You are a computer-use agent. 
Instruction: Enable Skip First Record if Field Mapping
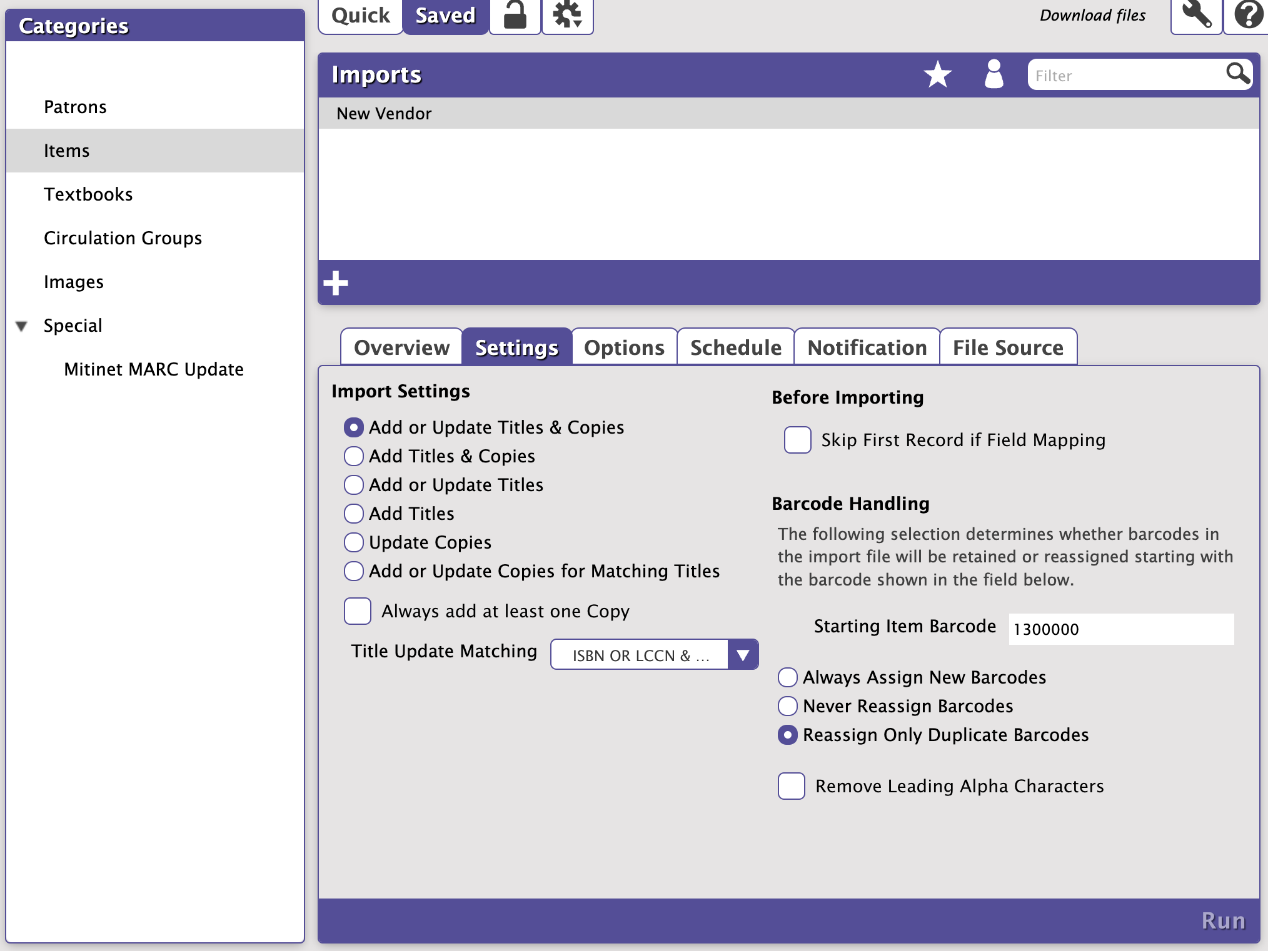tap(798, 440)
